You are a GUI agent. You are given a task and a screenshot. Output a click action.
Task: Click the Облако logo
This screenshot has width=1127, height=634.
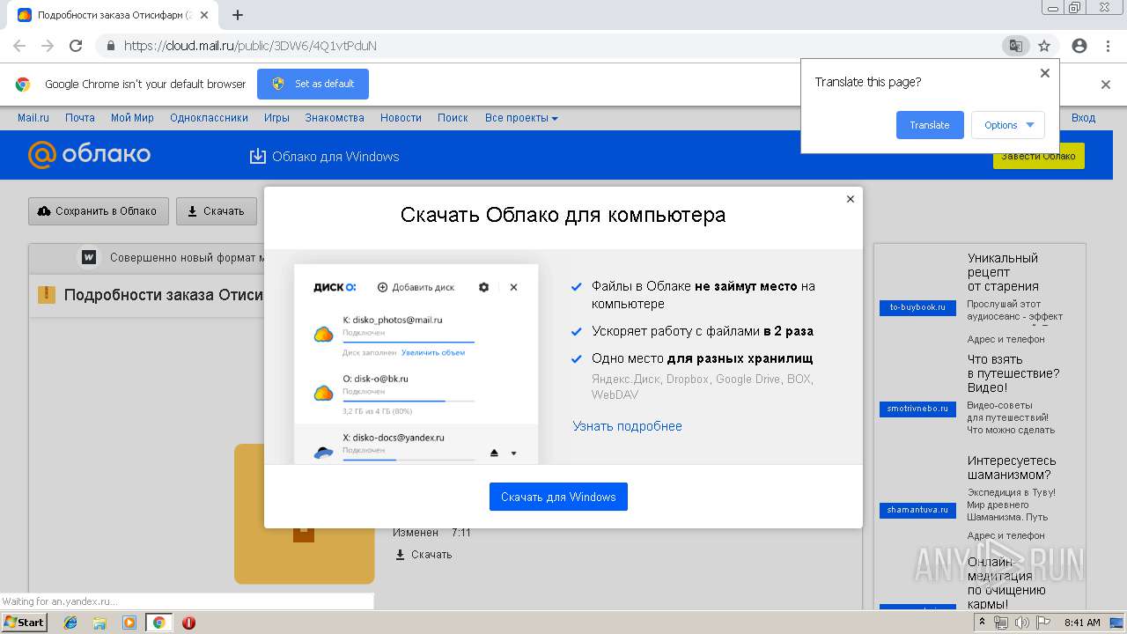tap(90, 155)
